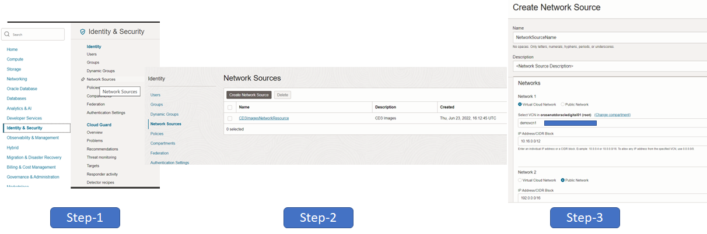Select Authentication Settings in Network Sources page sidebar
Viewport: 707px width, 234px height.
[170, 162]
